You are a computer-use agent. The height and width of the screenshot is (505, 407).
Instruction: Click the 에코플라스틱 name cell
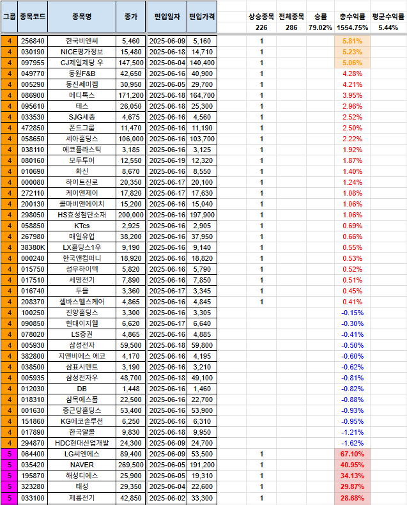point(82,150)
